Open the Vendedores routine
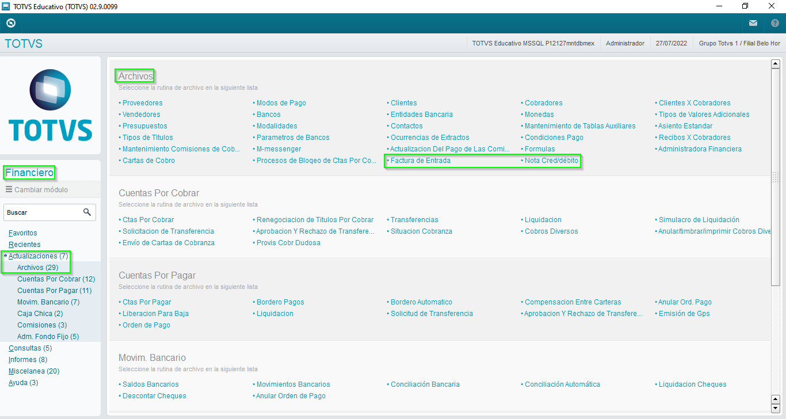This screenshot has height=419, width=786. (141, 115)
